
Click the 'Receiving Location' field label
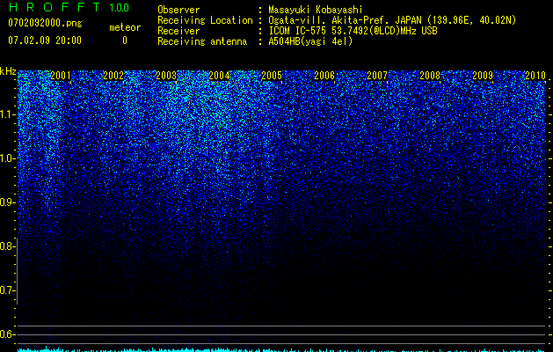205,20
